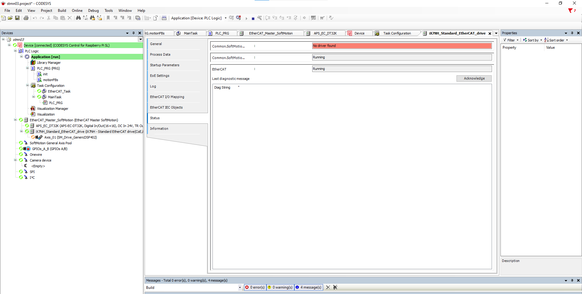Select the motionFBs action in tree
Screen dimensions: 582x294
point(50,80)
